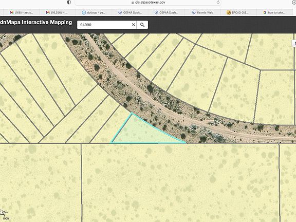Switch to the first GEPAR Dash tab
This screenshot has width=296, height=222.
(x=130, y=12)
